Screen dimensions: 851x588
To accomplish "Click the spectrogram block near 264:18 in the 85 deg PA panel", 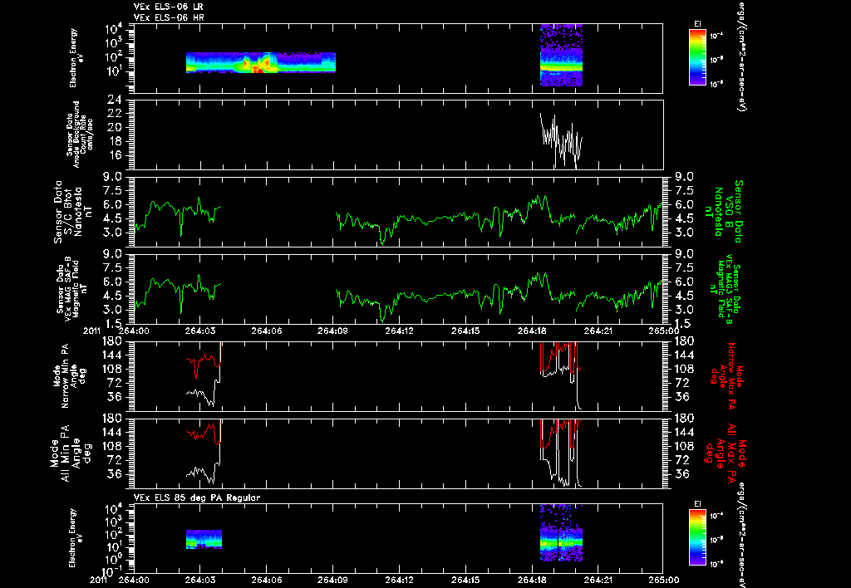I will coord(561,532).
